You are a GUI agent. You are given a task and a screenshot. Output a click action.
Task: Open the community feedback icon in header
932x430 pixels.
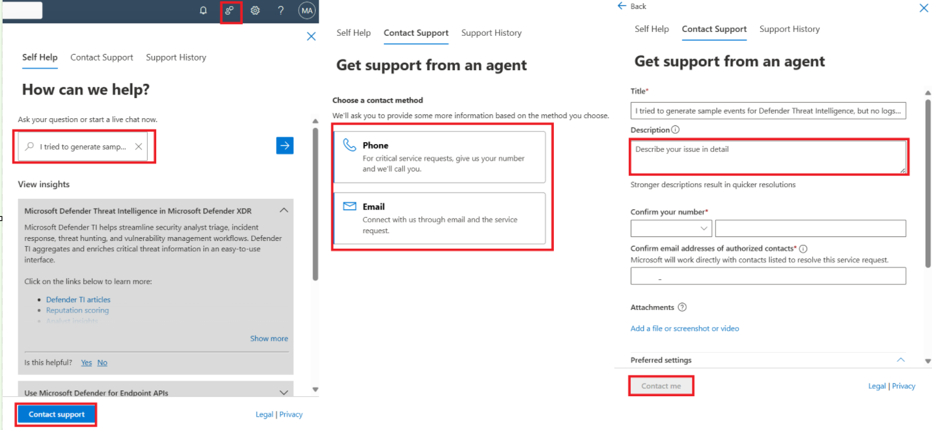[x=229, y=10]
